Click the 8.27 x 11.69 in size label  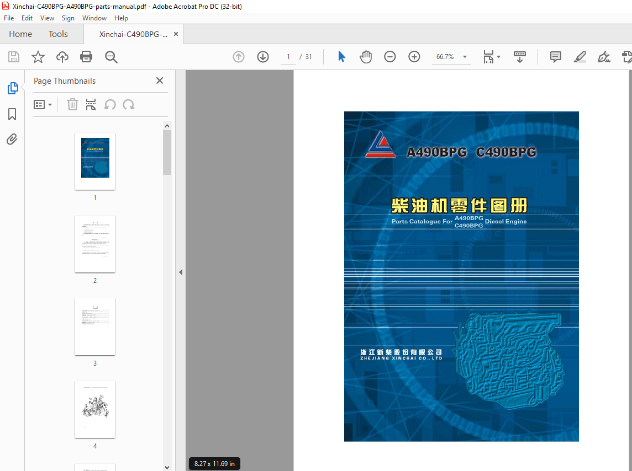click(x=214, y=464)
